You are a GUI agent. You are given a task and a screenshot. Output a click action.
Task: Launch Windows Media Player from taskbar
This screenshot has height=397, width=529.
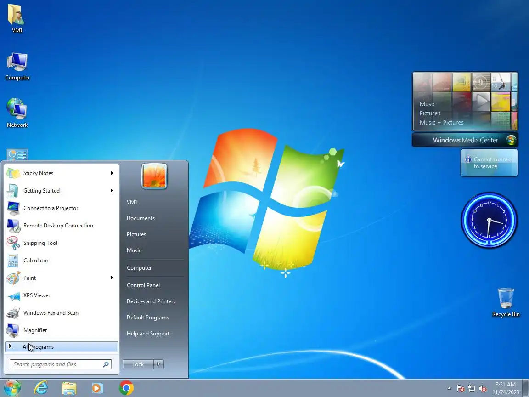click(x=97, y=388)
